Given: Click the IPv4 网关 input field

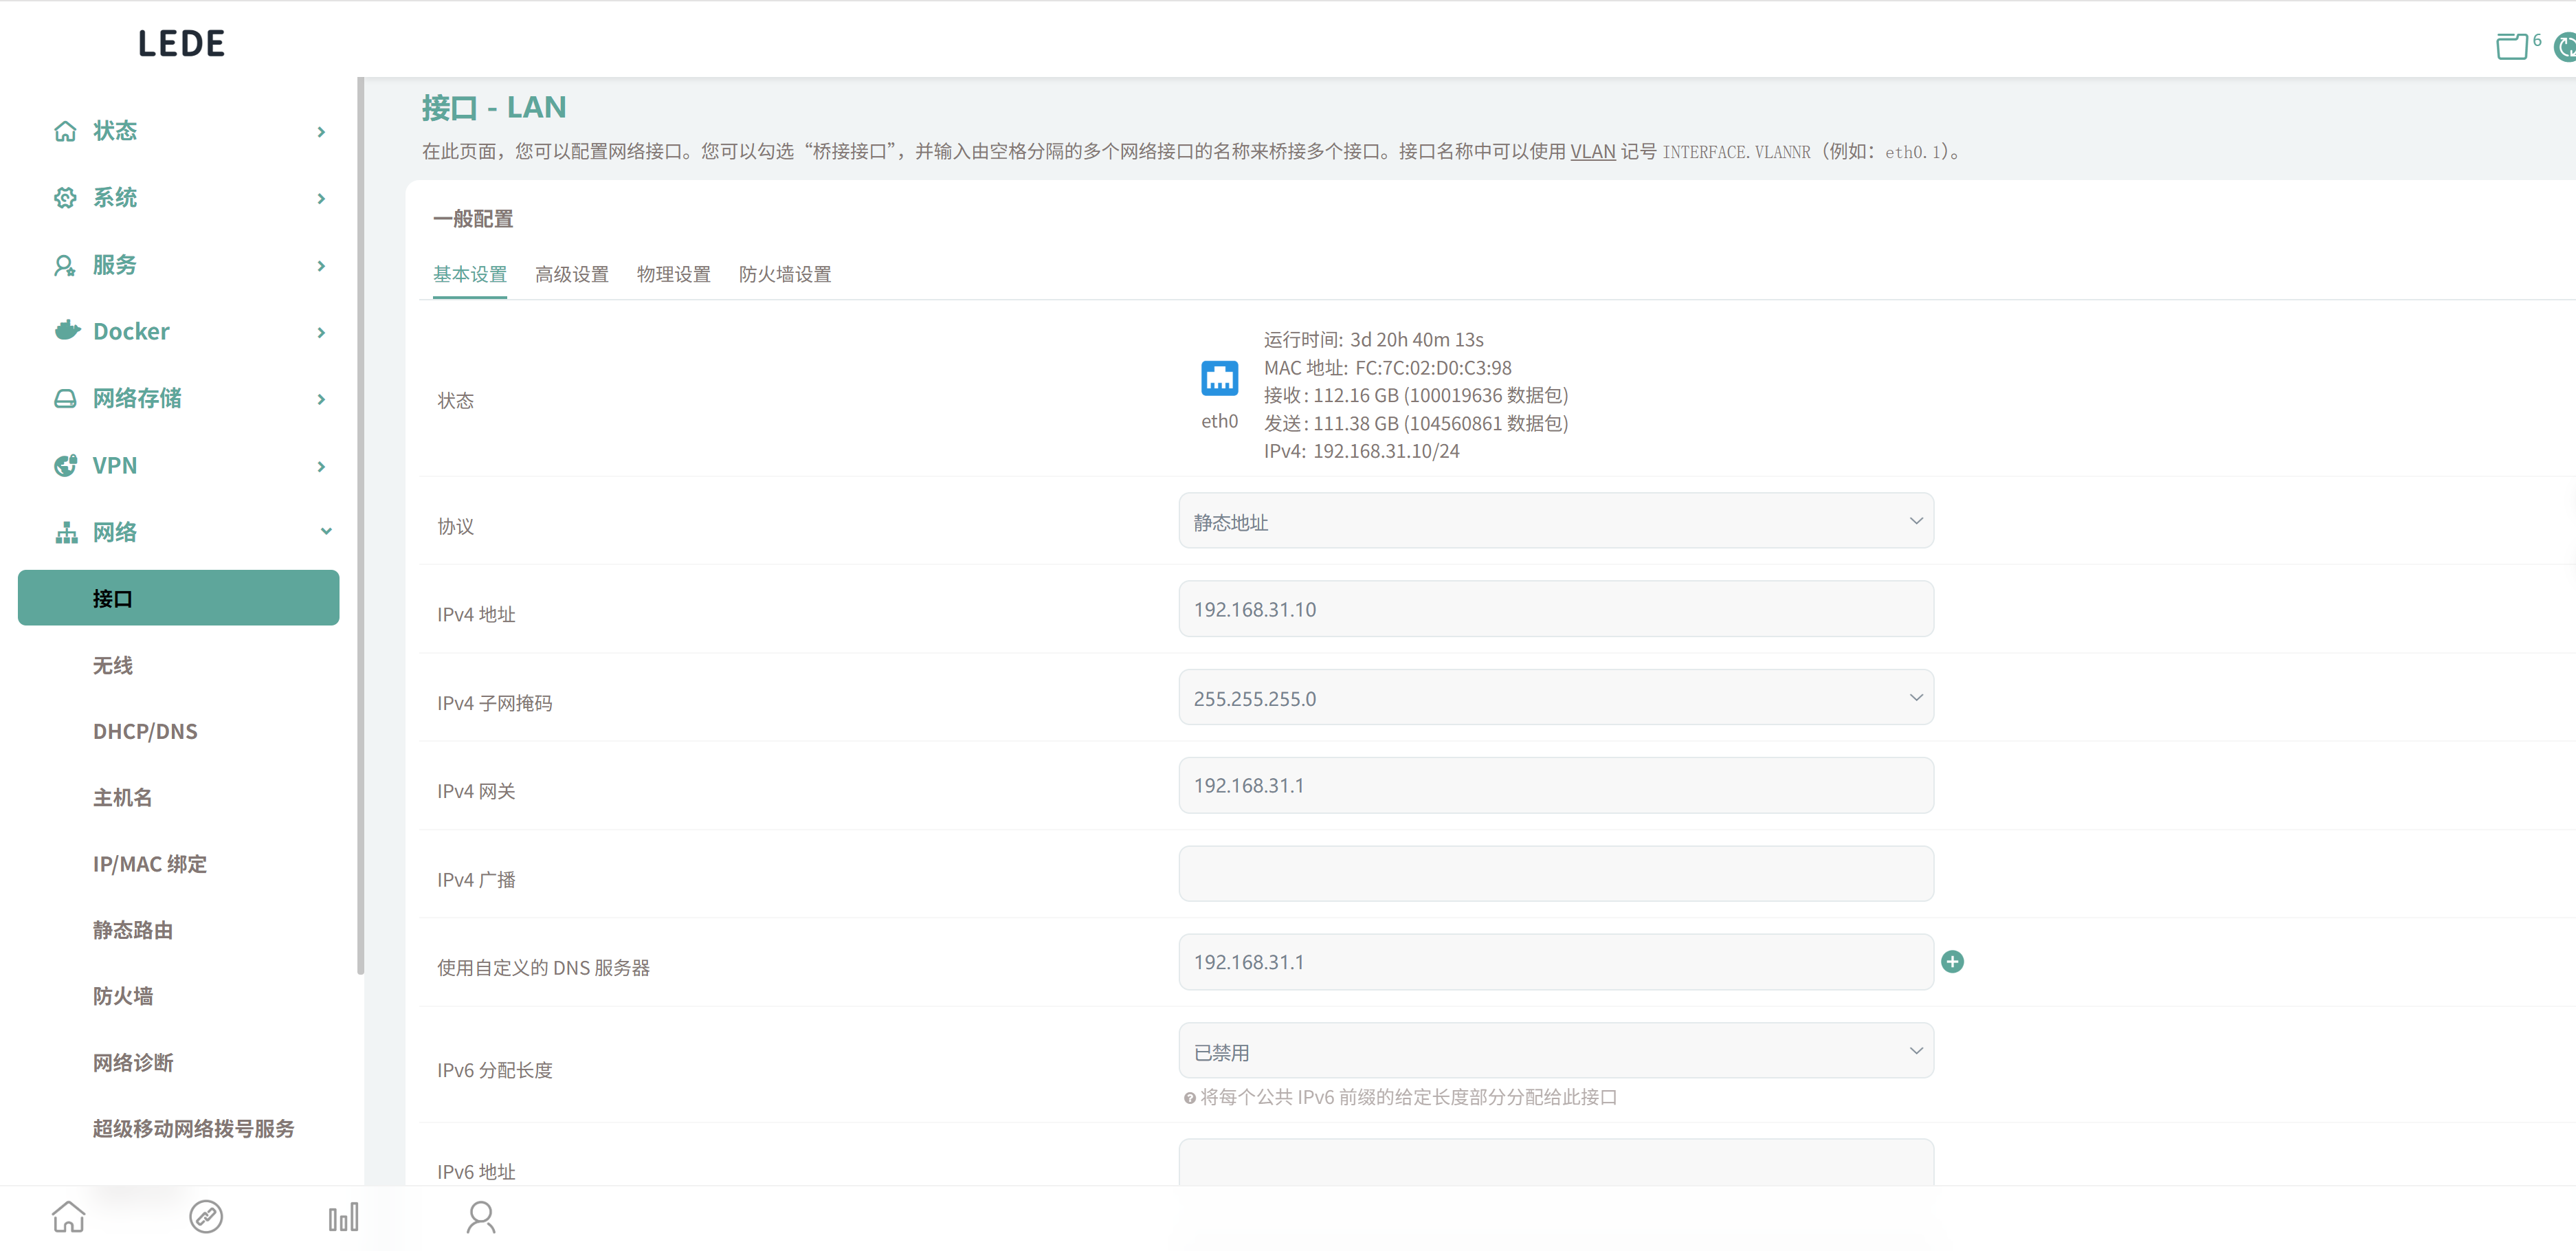Looking at the screenshot, I should click(x=1555, y=786).
